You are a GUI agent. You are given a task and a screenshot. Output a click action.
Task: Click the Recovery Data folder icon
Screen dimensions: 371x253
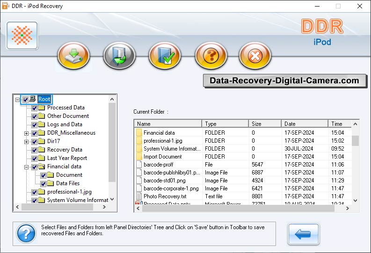click(x=42, y=150)
